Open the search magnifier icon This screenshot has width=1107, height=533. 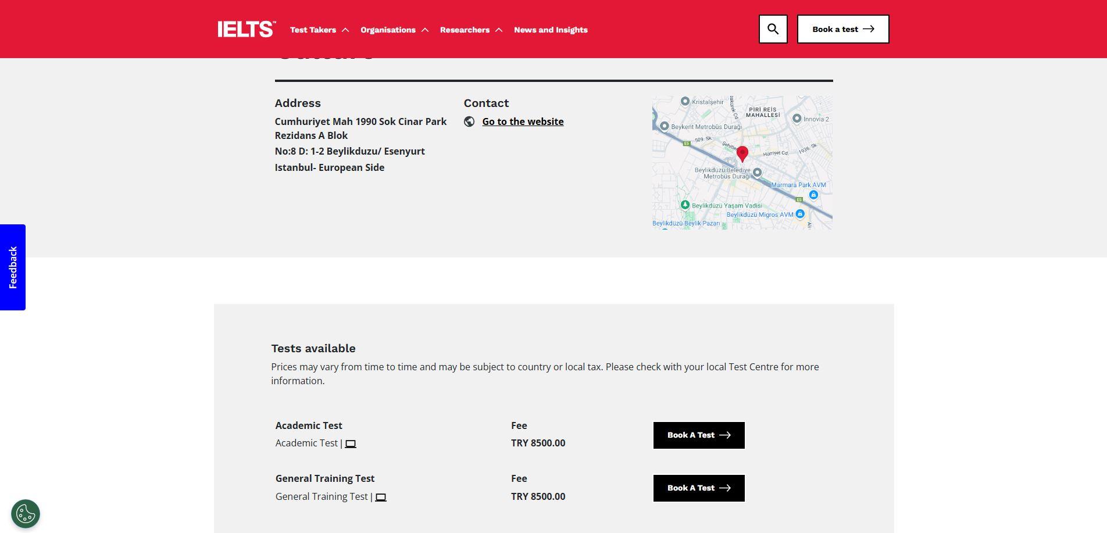773,29
